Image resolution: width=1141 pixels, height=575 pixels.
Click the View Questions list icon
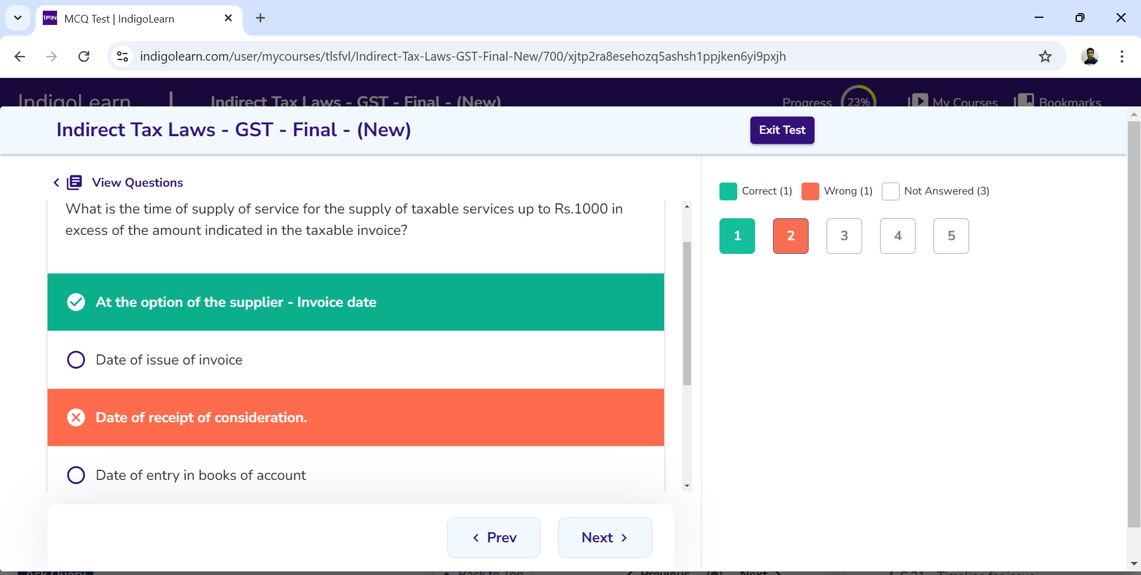coord(74,183)
